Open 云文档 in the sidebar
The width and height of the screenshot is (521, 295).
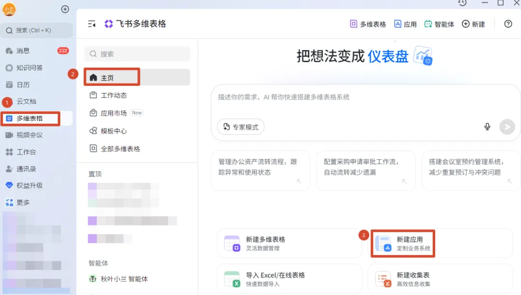tap(37, 101)
